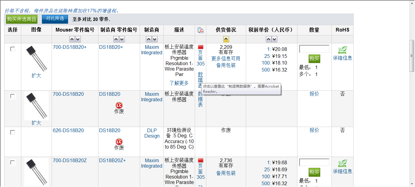Image resolution: width=415 pixels, height=187 pixels.
Task: Open 数据表 datasheet link in 700-DS18B20 row
Action: click(x=201, y=99)
